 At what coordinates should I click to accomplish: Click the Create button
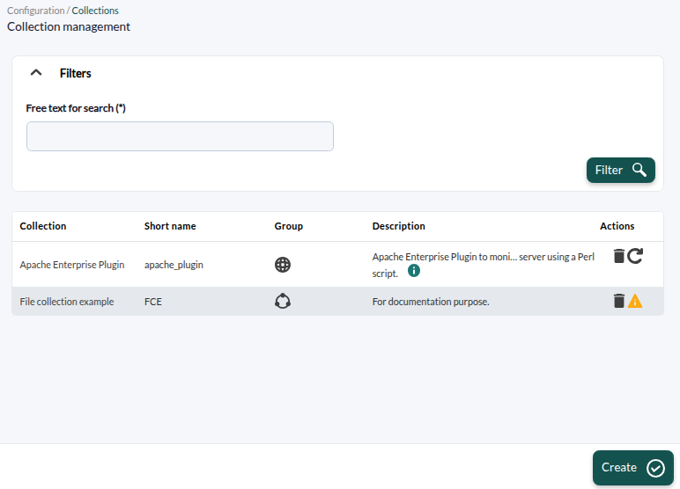point(633,467)
